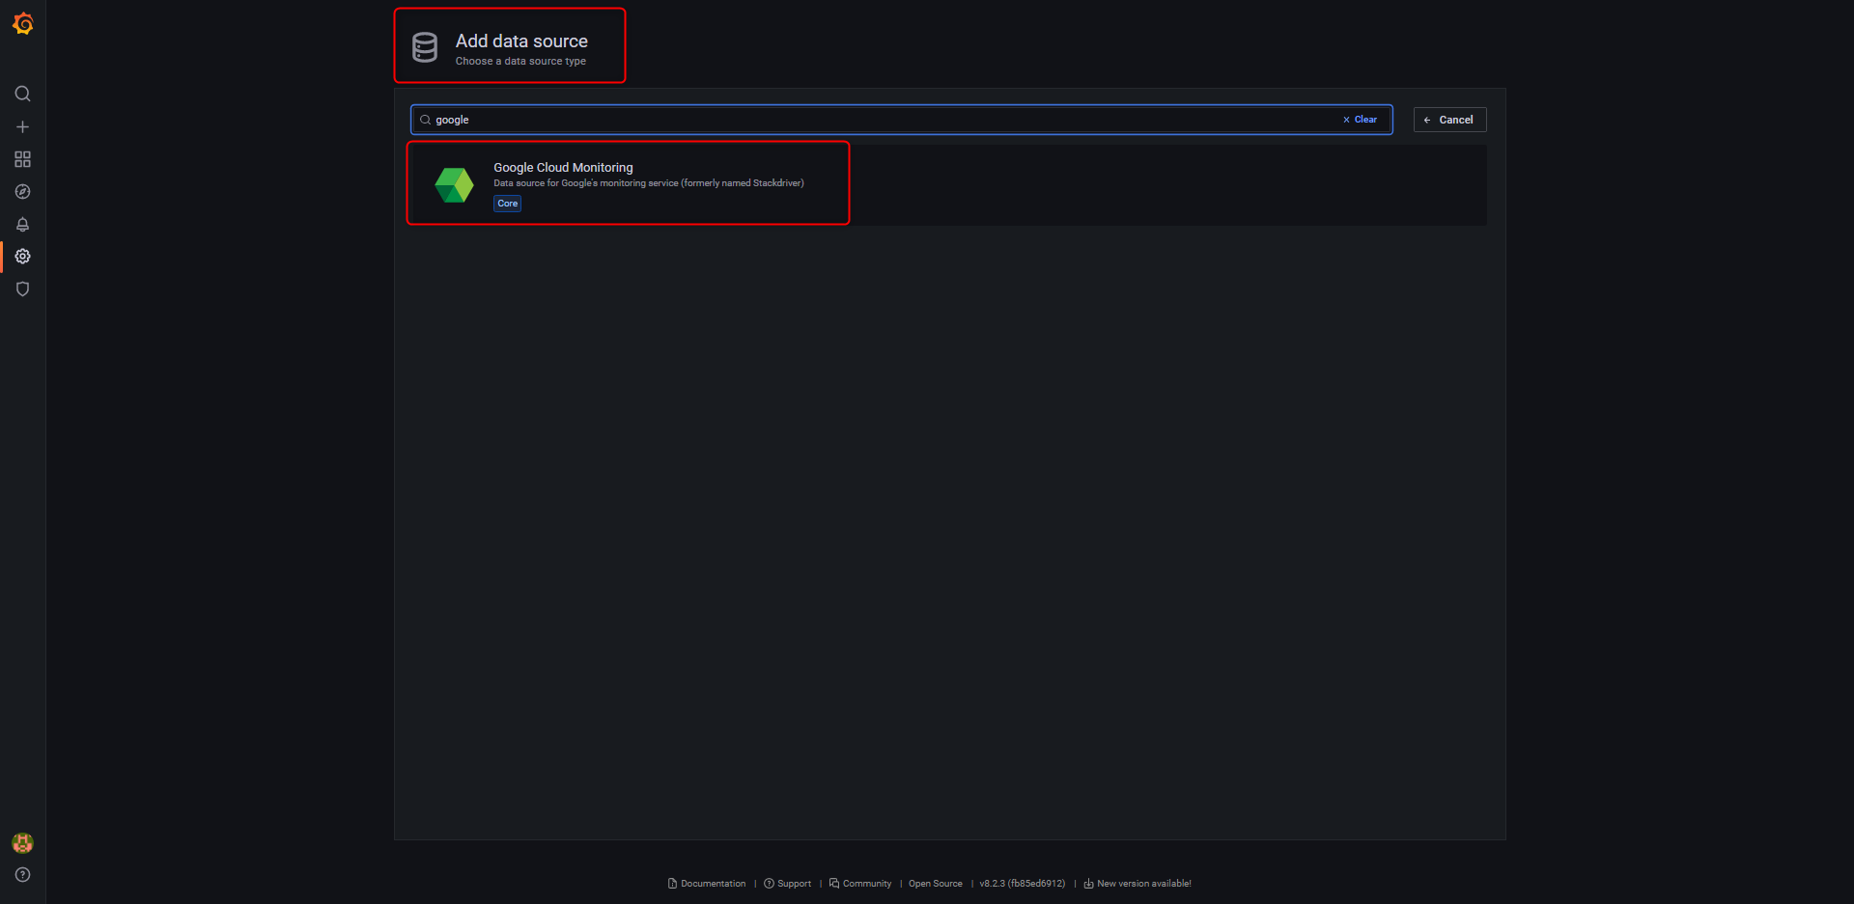
Task: Open the Community footer link
Action: [x=859, y=884]
